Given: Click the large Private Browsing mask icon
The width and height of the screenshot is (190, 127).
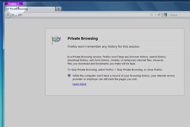Looking at the screenshot, I should pyautogui.click(x=56, y=40).
